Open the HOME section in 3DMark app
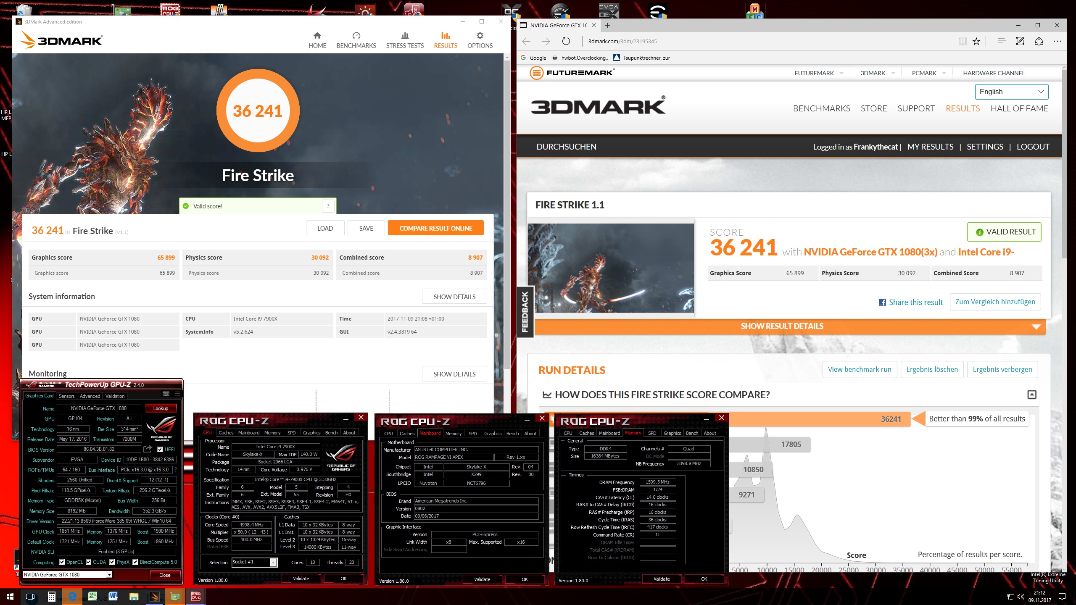The width and height of the screenshot is (1076, 605). point(317,40)
